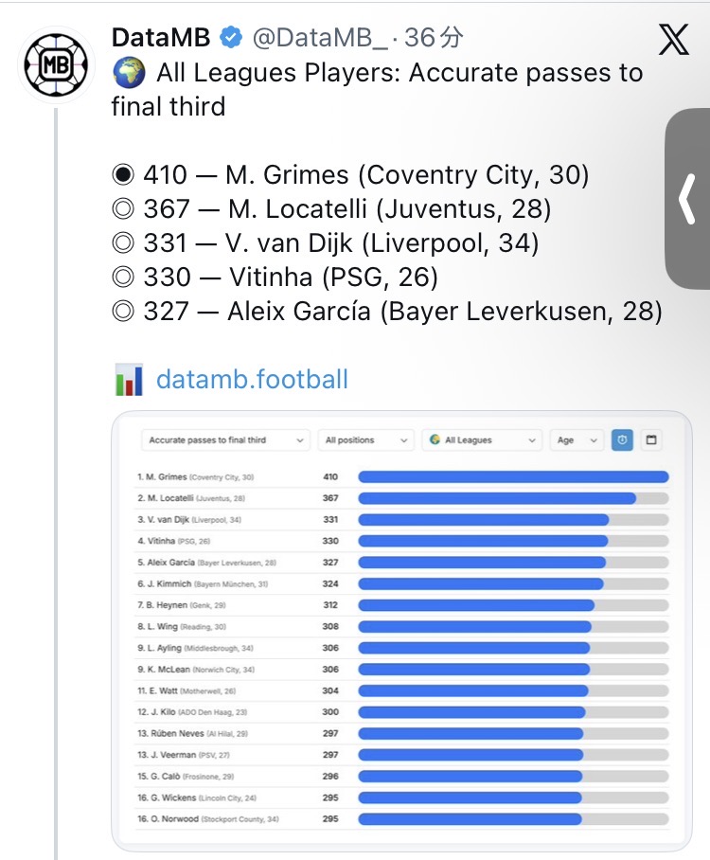
Task: Open the datamb.football link
Action: click(252, 380)
